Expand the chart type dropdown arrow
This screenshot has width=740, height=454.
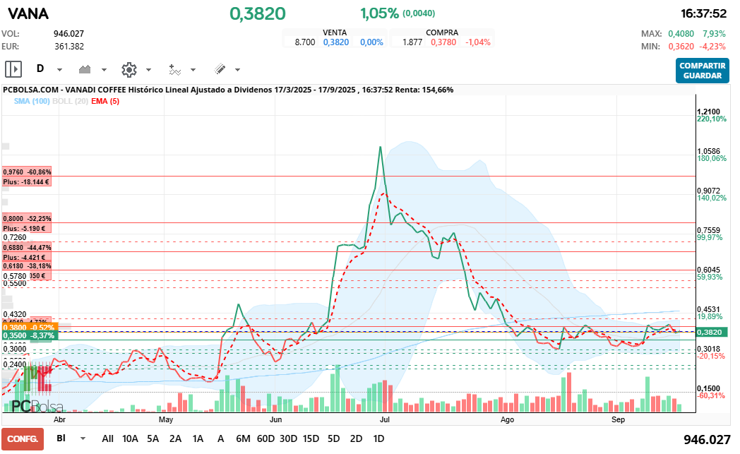[x=104, y=70]
